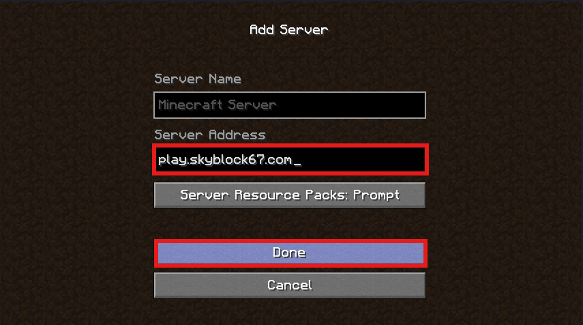Click blank space right of address text

(363, 159)
